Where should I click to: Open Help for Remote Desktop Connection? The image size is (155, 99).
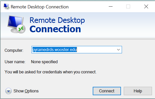138,91
